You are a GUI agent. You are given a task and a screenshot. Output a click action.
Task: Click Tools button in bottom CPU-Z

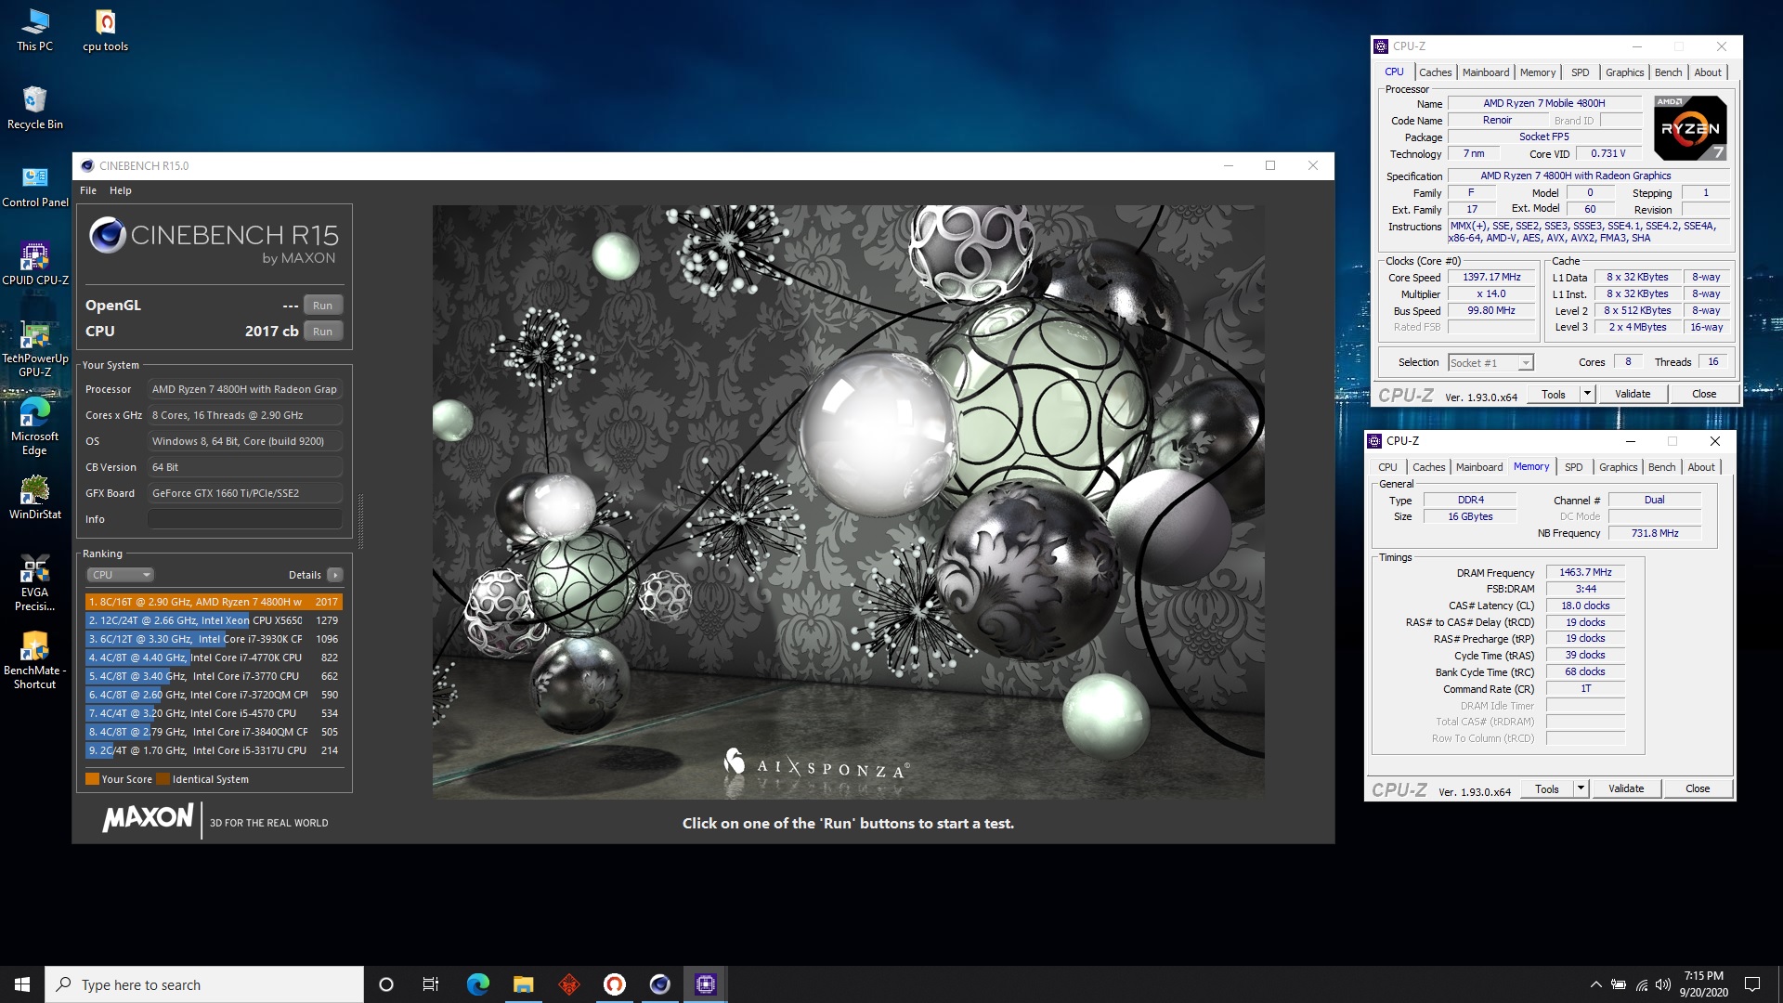(x=1546, y=788)
